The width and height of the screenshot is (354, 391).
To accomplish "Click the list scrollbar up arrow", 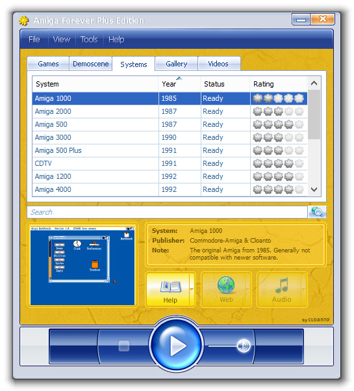I will coord(314,83).
